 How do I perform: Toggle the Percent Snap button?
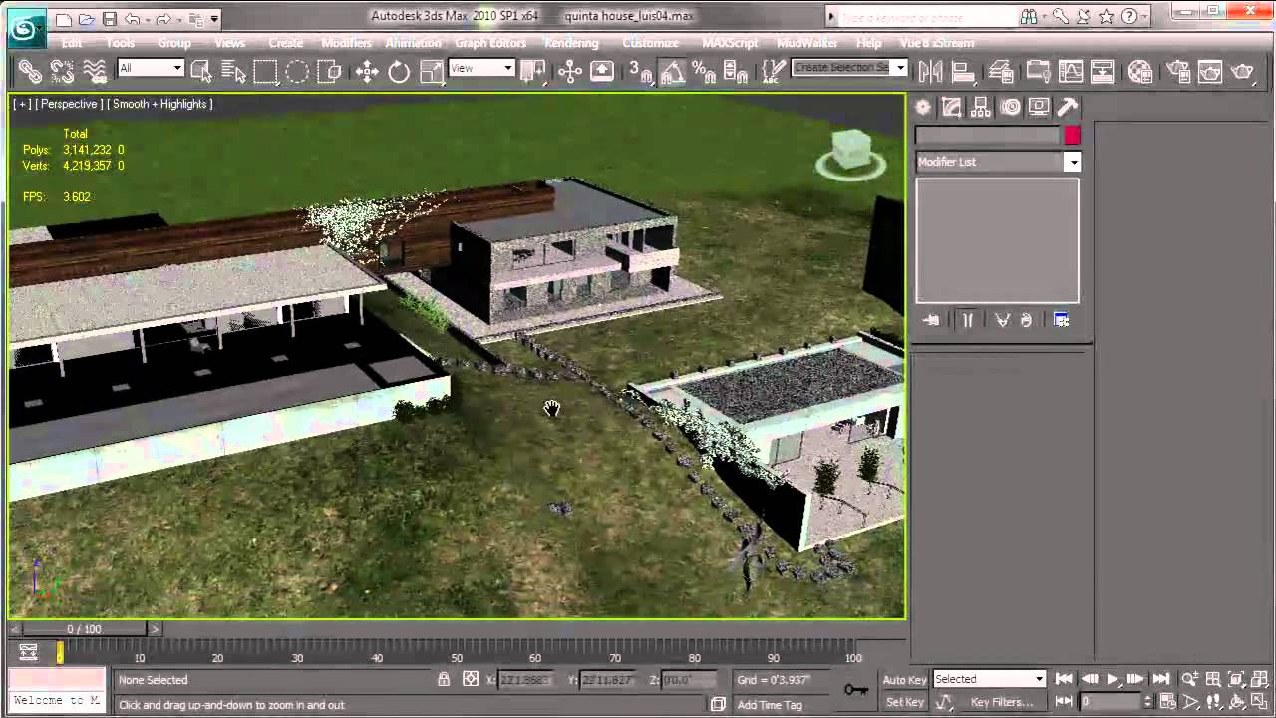click(704, 71)
